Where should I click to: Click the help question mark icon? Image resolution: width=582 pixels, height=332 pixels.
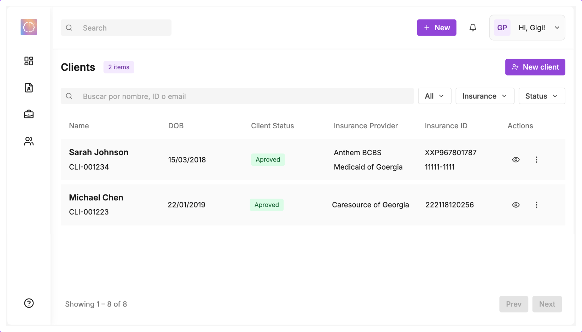click(29, 303)
